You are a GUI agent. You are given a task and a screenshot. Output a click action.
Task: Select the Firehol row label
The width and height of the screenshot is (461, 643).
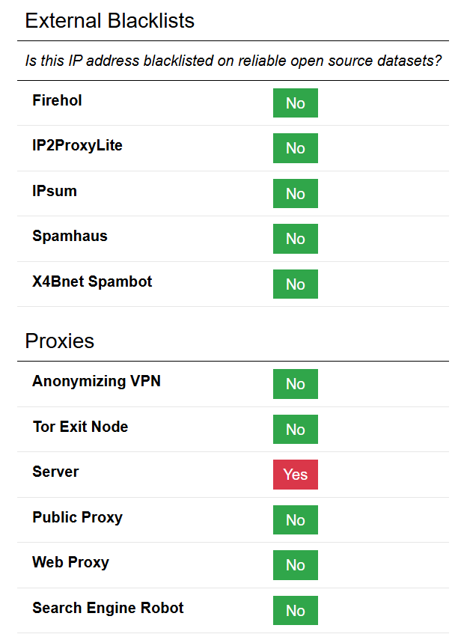pos(57,100)
